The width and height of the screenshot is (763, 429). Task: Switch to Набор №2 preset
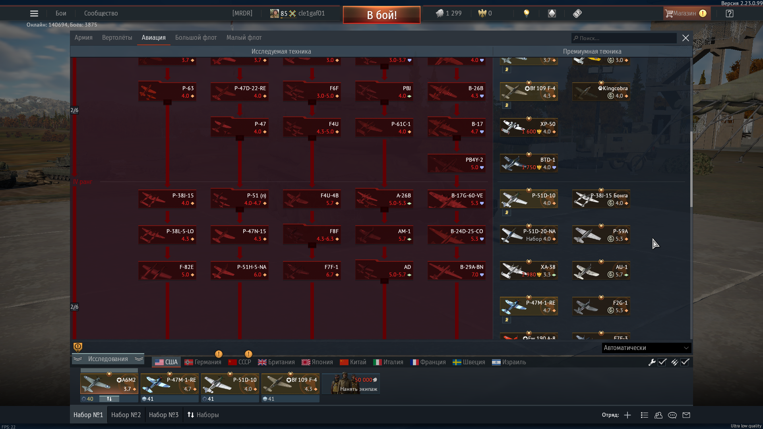click(126, 415)
